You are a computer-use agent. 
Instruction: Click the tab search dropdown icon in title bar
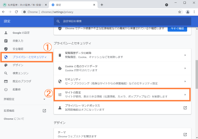(x=166, y=5)
